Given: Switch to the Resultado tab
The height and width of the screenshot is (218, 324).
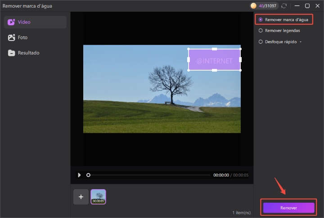Looking at the screenshot, I should coord(28,53).
